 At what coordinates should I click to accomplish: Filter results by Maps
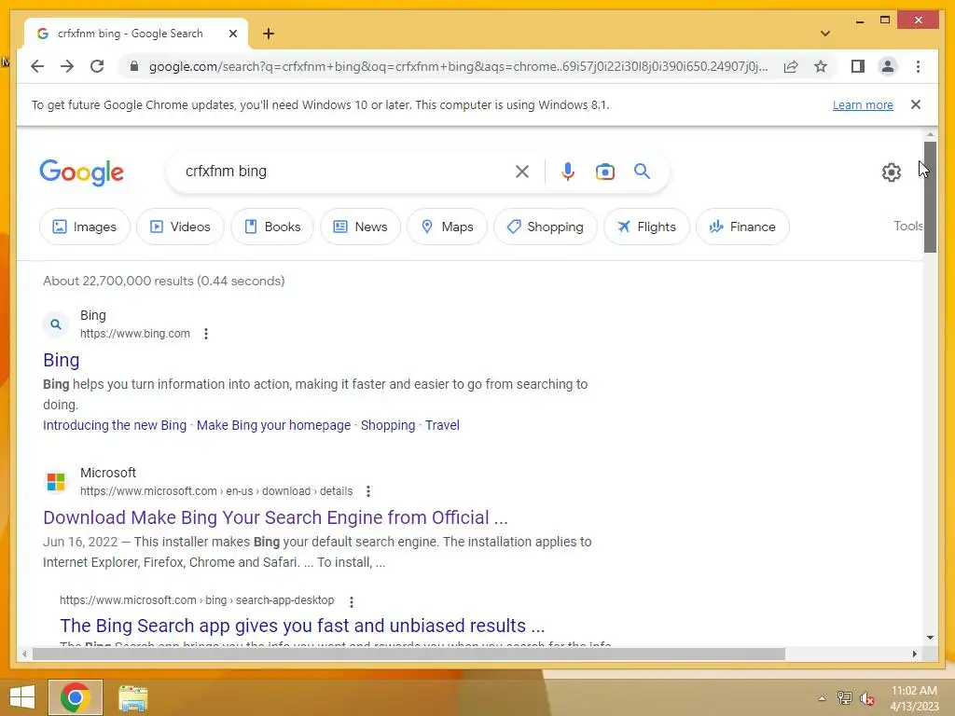[447, 227]
